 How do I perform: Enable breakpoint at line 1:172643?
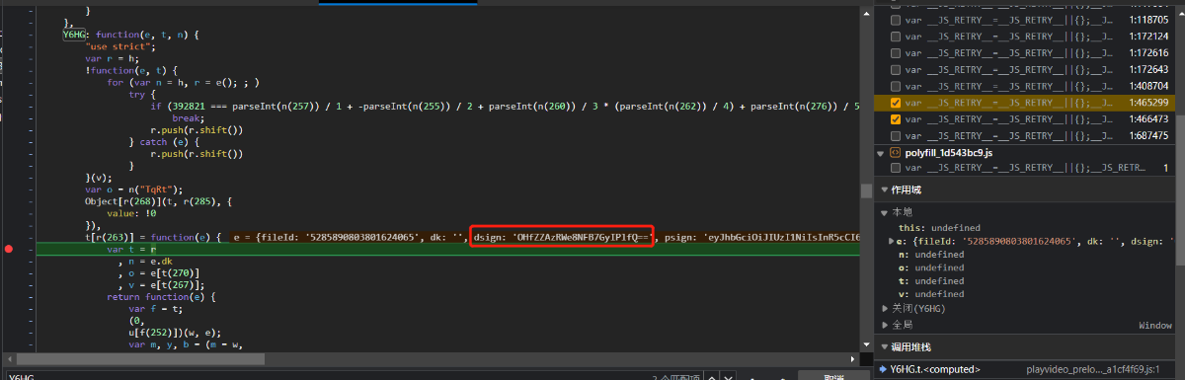pyautogui.click(x=896, y=69)
